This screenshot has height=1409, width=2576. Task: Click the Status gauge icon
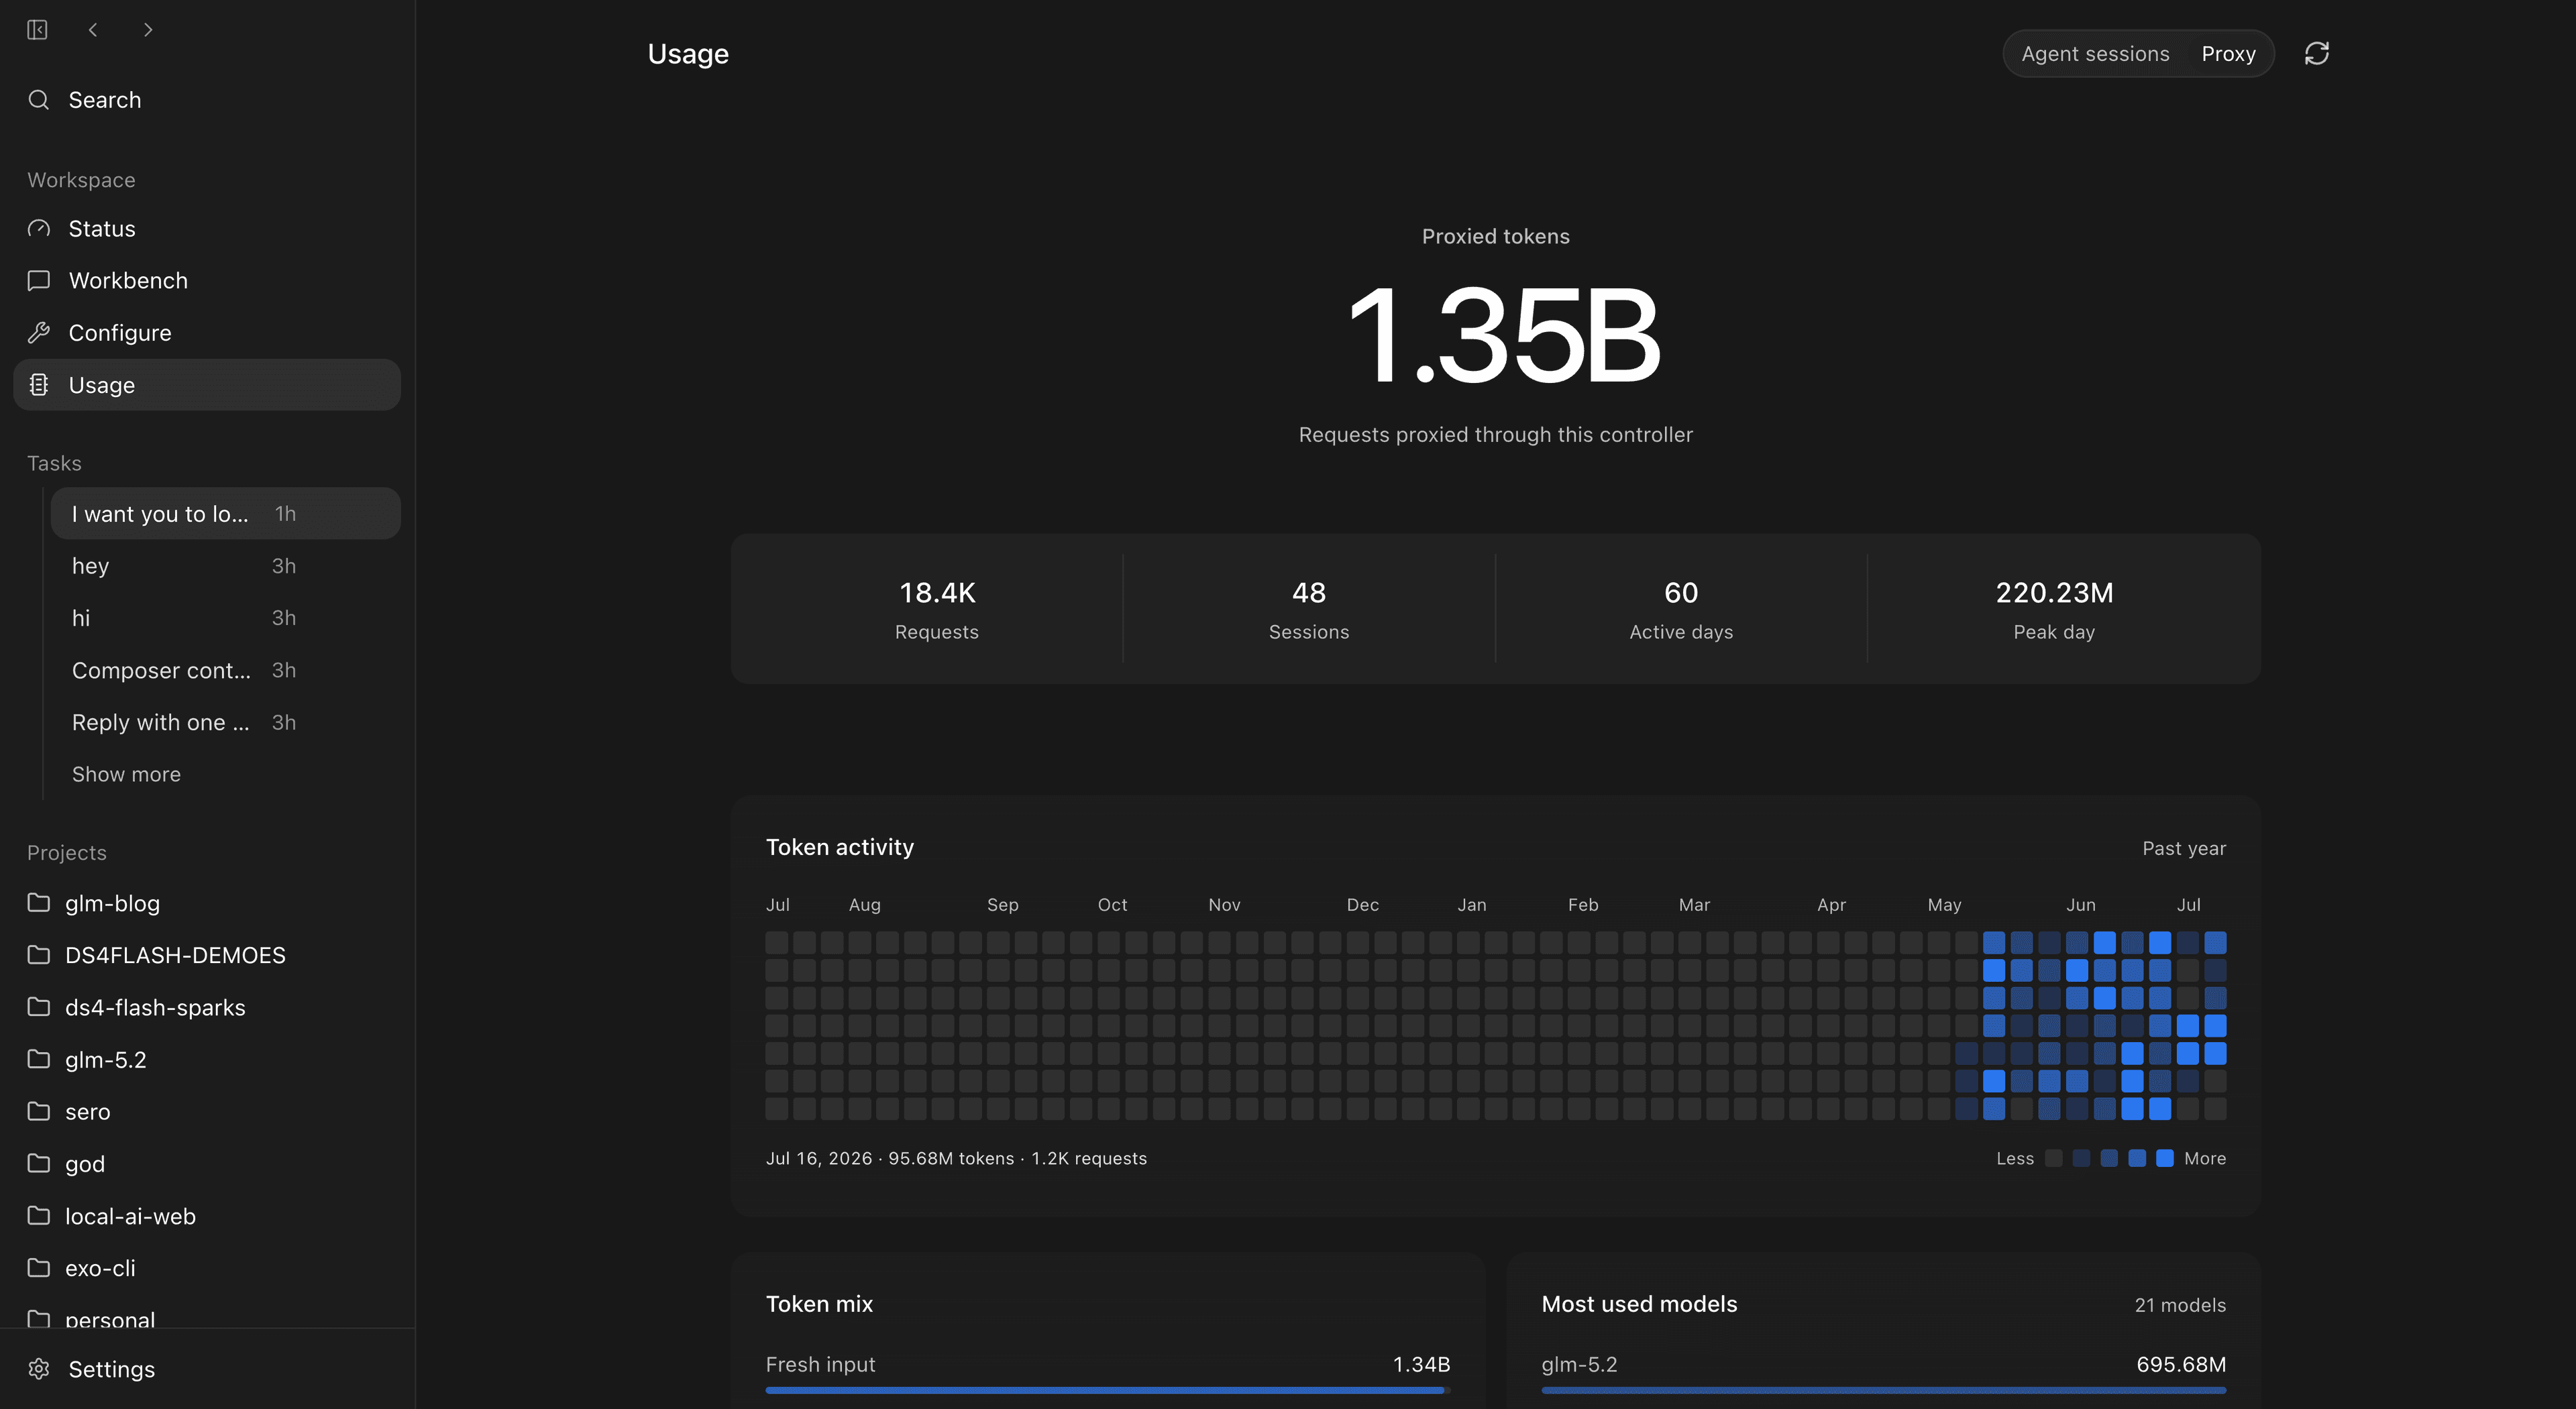pyautogui.click(x=38, y=229)
